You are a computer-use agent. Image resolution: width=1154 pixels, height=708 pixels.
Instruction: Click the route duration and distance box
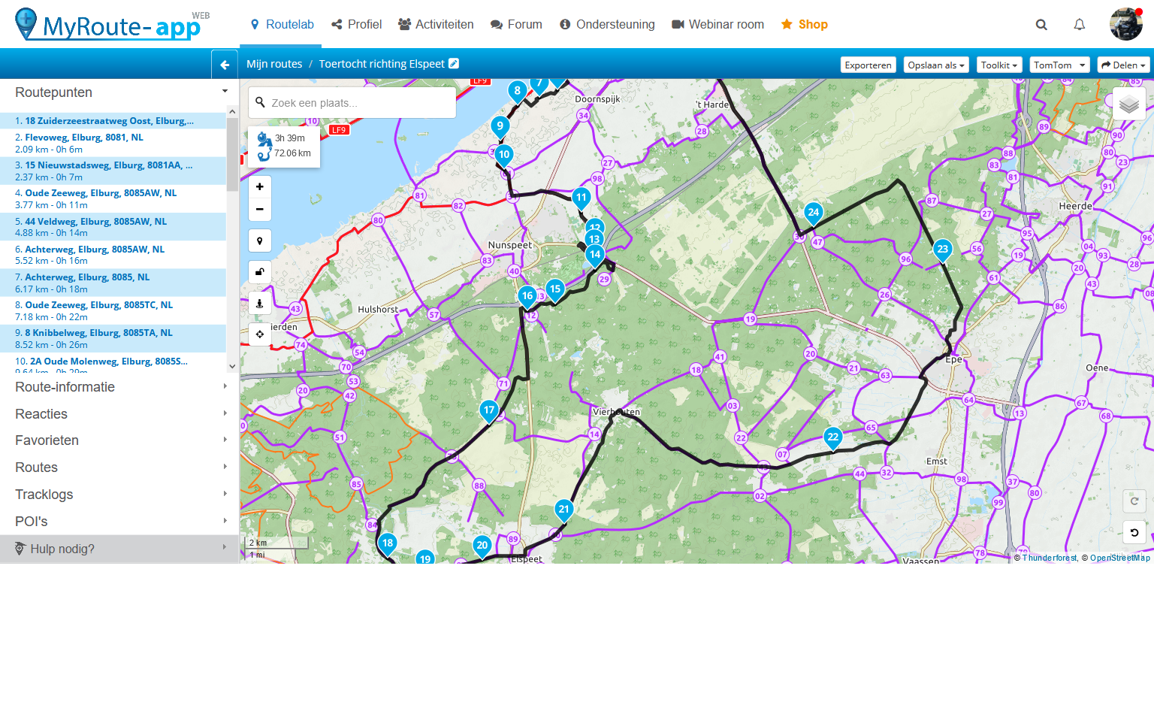(284, 146)
